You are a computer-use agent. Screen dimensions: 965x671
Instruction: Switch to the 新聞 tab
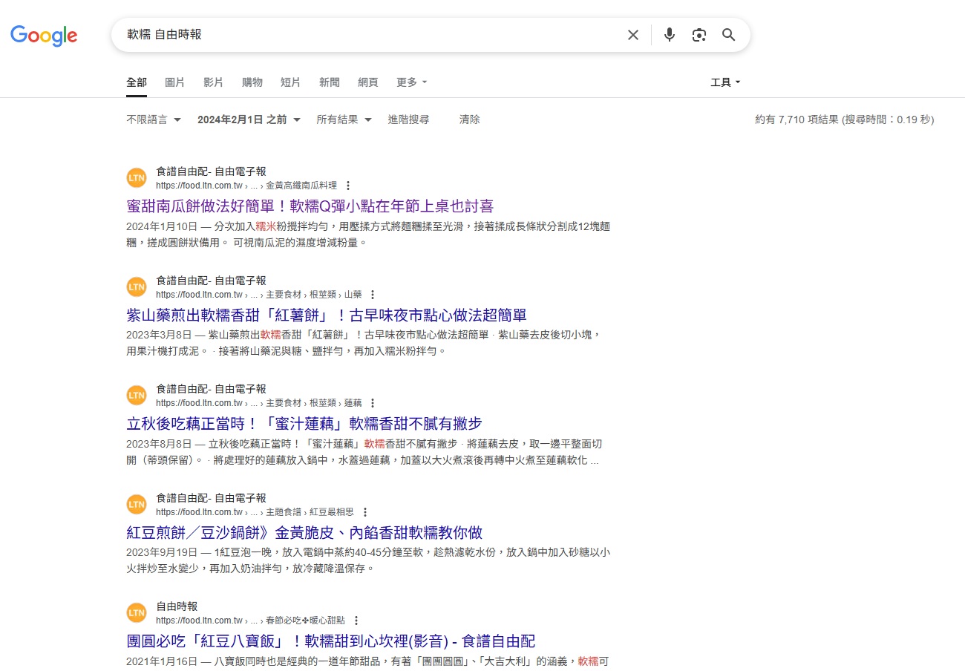330,82
